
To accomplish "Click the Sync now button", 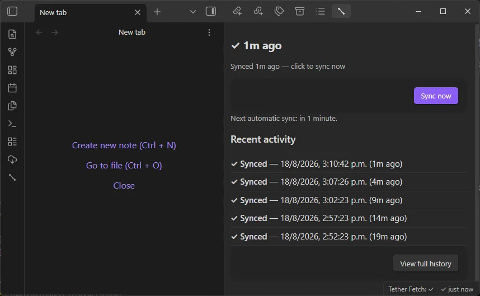I will [x=436, y=96].
